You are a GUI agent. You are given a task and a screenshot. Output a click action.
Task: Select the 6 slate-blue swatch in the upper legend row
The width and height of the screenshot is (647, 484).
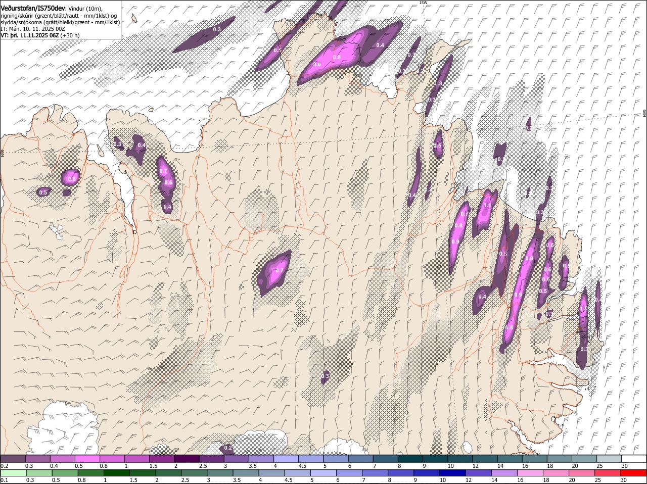(360, 458)
